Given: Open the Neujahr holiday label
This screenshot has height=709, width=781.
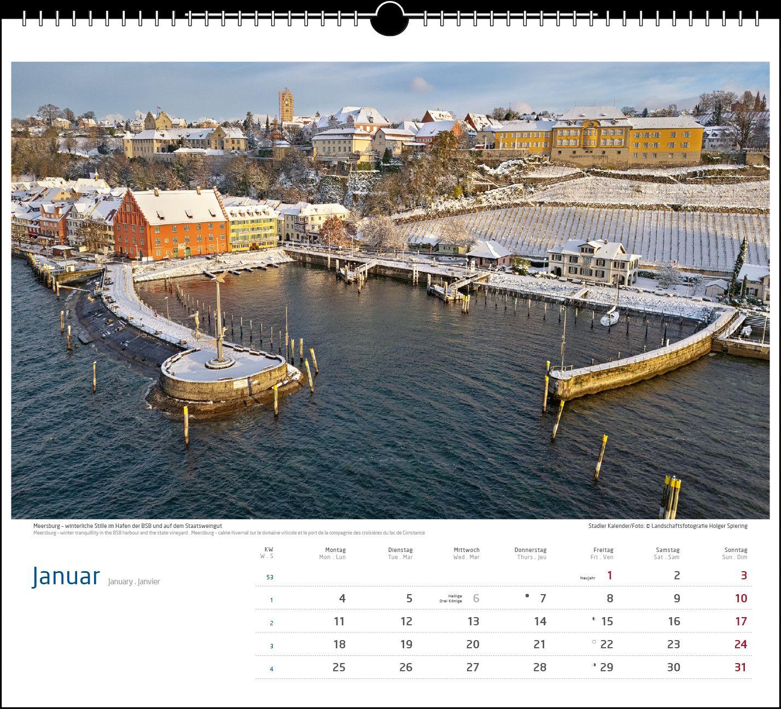Looking at the screenshot, I should pyautogui.click(x=587, y=577).
